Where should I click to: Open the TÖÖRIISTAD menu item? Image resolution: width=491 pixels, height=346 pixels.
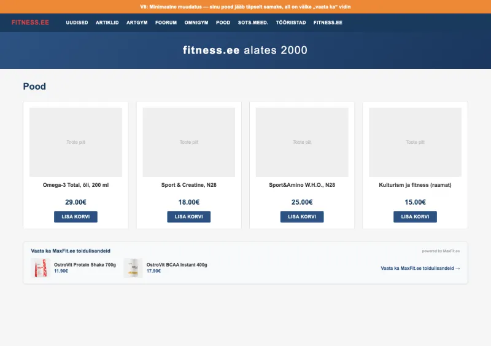click(x=290, y=22)
